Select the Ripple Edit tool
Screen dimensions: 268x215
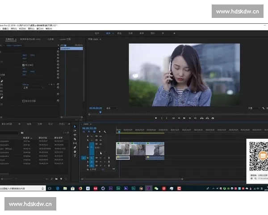(75, 135)
